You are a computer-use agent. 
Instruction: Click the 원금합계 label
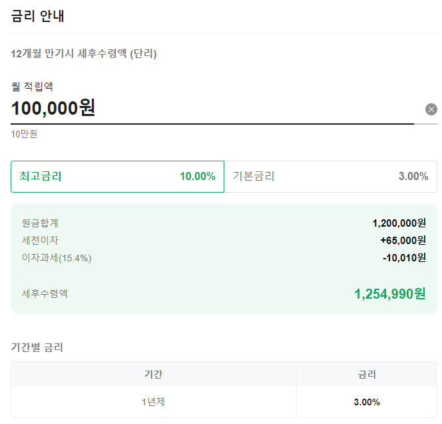coord(40,223)
